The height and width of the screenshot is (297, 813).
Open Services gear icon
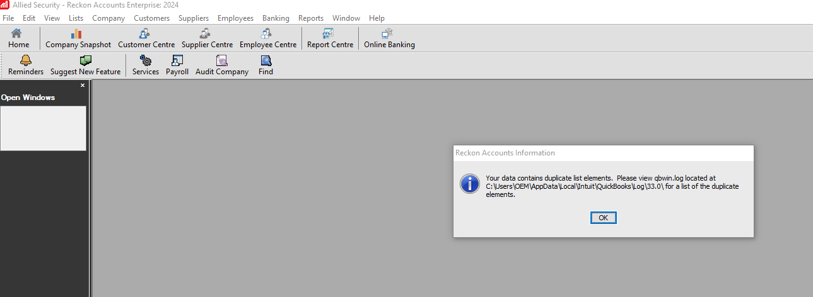coord(146,65)
